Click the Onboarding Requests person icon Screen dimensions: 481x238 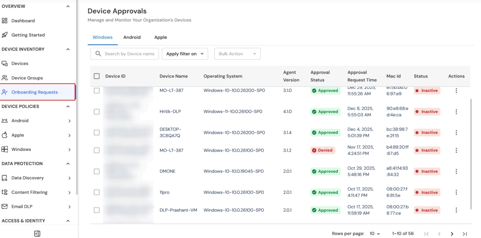(5, 92)
